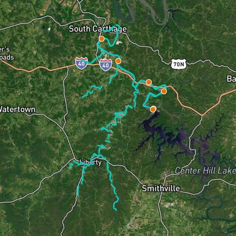Select the short teal segment west of the main route

(x=92, y=91)
